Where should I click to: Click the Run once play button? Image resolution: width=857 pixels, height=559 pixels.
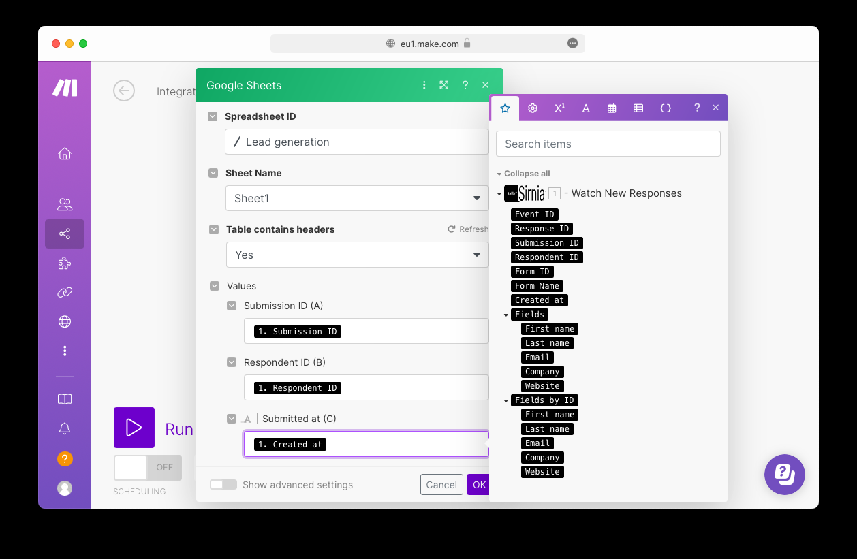134,428
